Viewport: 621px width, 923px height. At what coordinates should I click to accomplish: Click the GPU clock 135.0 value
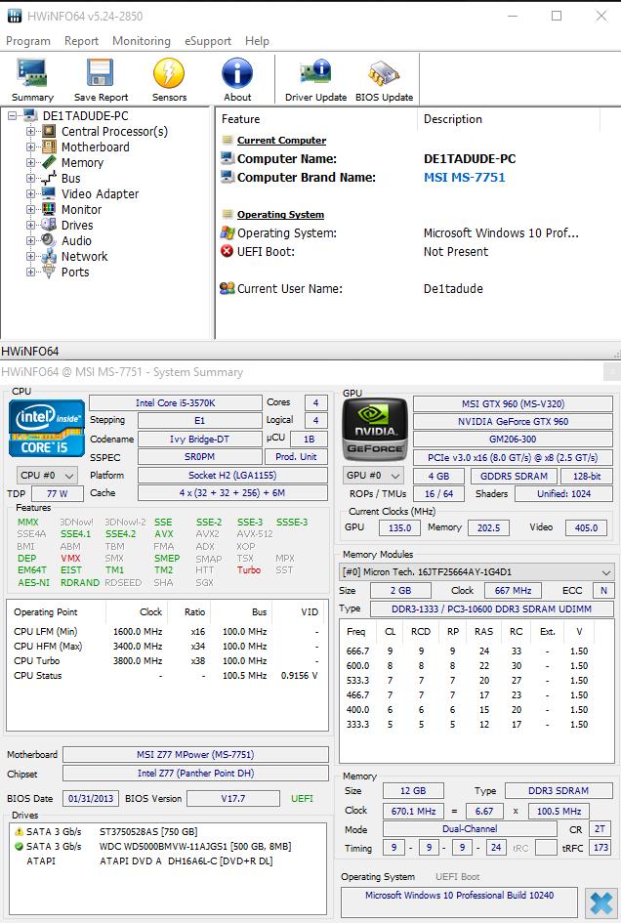tap(399, 528)
